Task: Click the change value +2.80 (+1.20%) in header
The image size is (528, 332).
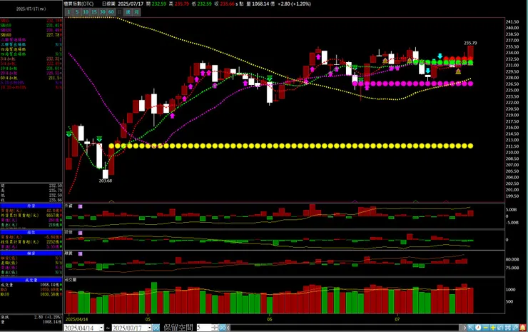Action: point(294,4)
